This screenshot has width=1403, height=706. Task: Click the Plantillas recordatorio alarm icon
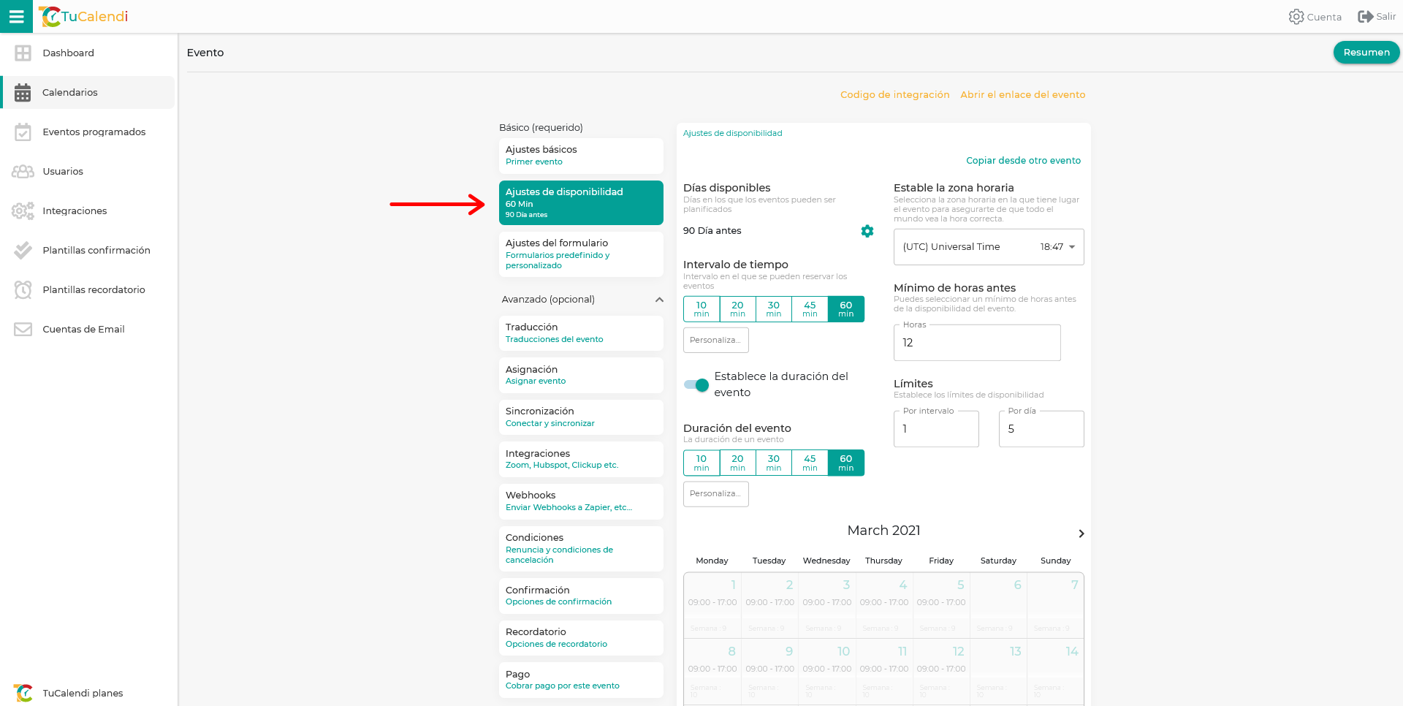pyautogui.click(x=23, y=289)
